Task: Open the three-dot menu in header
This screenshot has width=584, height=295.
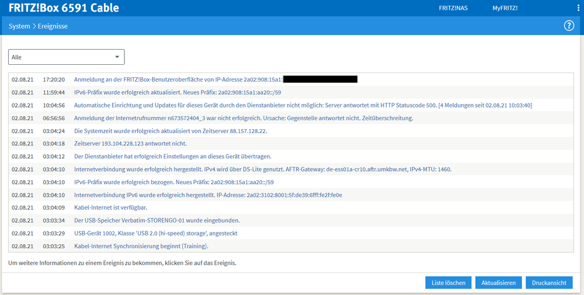Action: (578, 8)
